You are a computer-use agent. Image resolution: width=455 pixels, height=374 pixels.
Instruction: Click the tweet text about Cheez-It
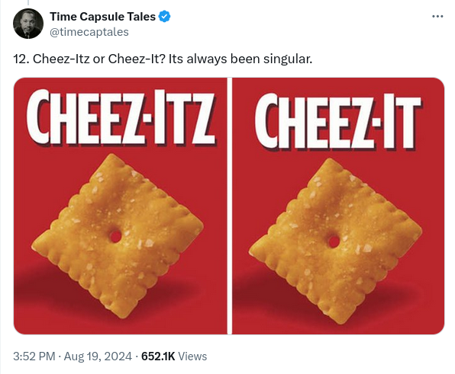(x=163, y=59)
